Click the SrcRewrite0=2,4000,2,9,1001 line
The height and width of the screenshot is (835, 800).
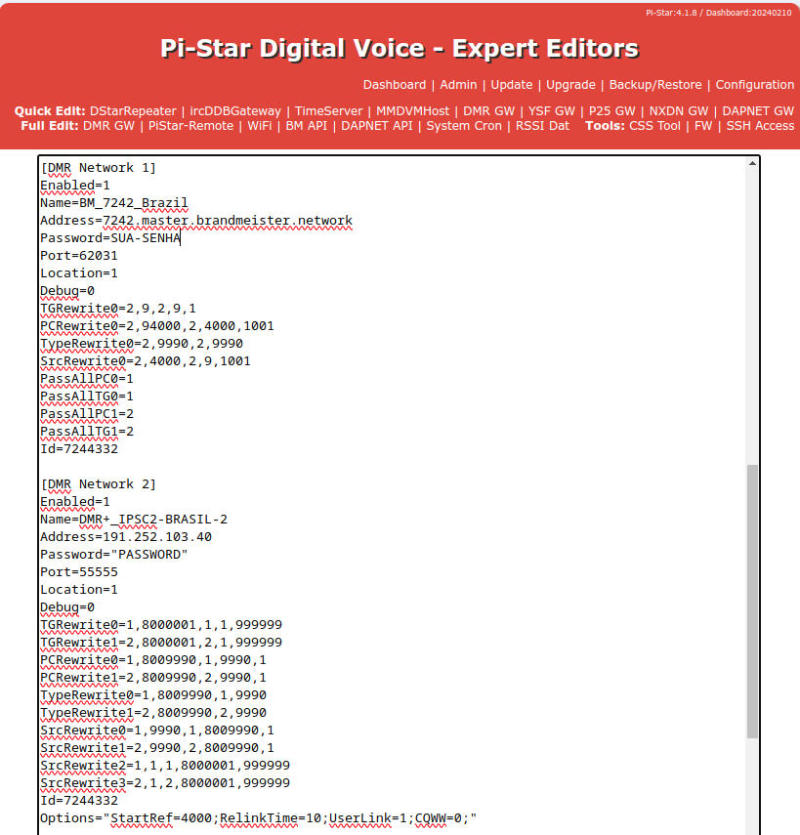pos(146,361)
